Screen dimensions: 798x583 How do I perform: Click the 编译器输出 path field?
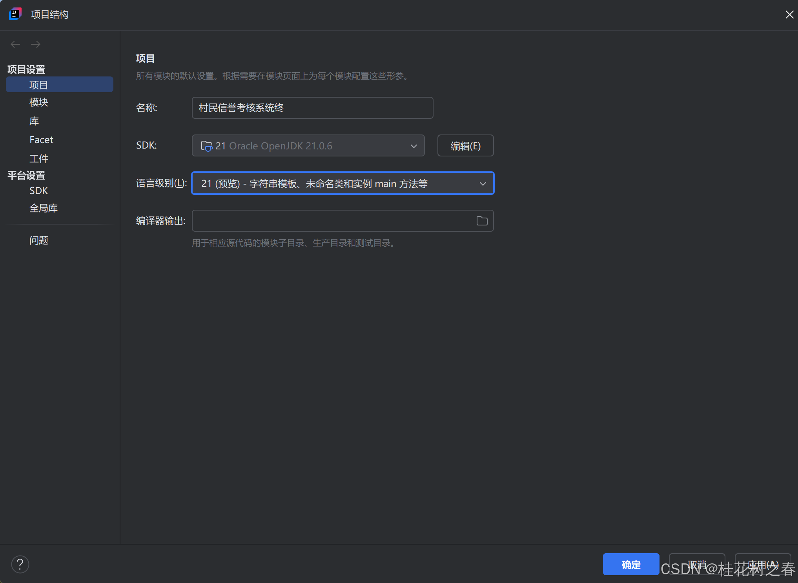pos(333,221)
